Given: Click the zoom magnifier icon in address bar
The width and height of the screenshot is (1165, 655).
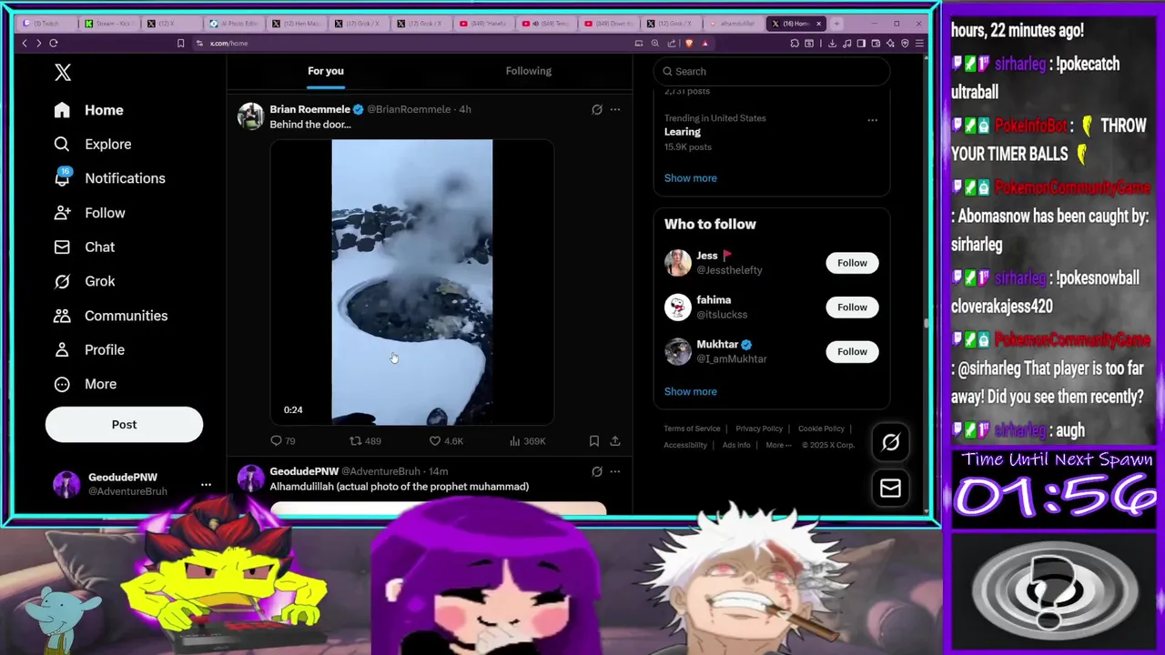Looking at the screenshot, I should [x=654, y=43].
